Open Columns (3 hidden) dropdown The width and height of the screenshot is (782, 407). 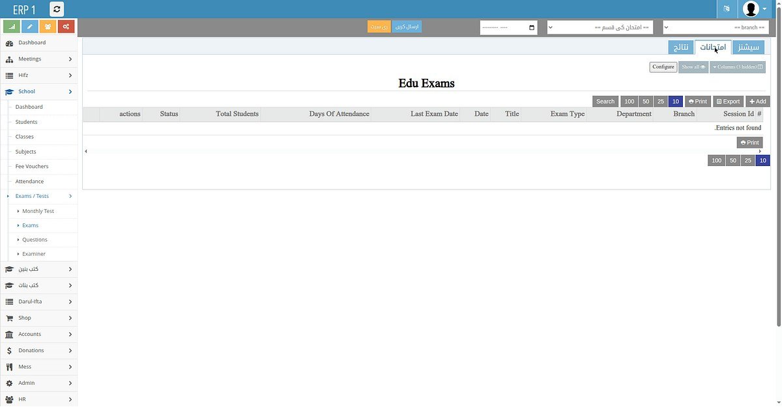738,67
